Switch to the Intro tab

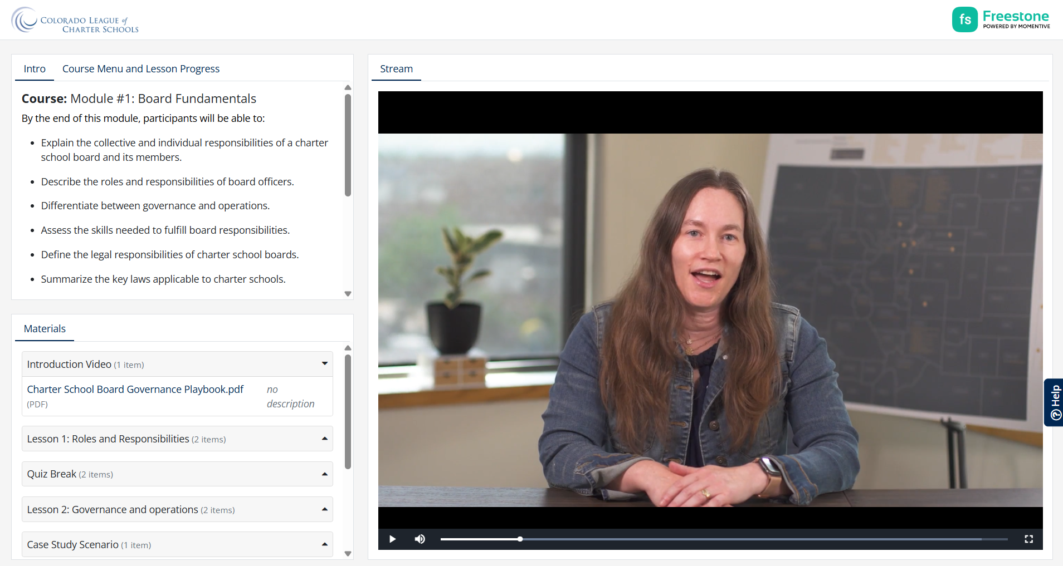pos(35,69)
